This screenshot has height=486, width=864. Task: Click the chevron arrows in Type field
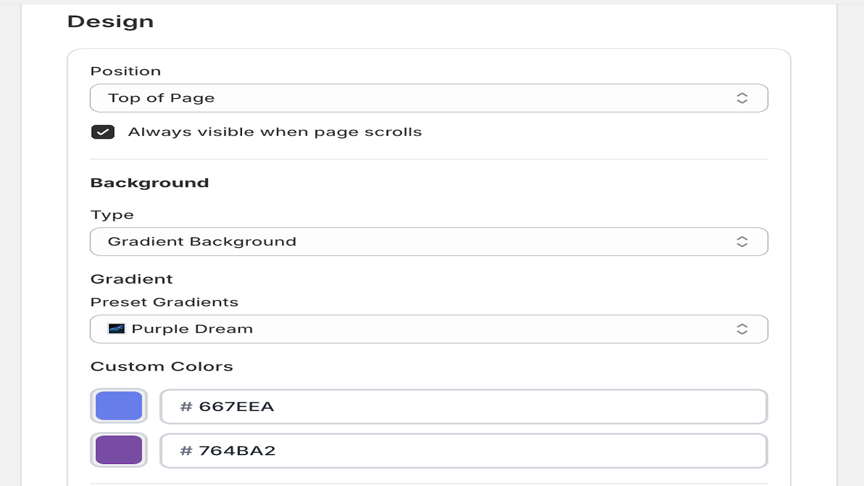tap(742, 241)
